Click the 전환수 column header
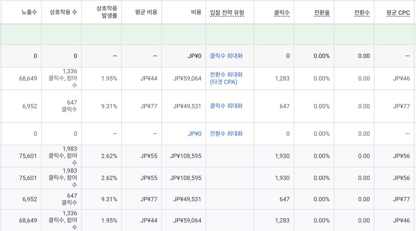Image resolution: width=416 pixels, height=231 pixels. (x=362, y=13)
